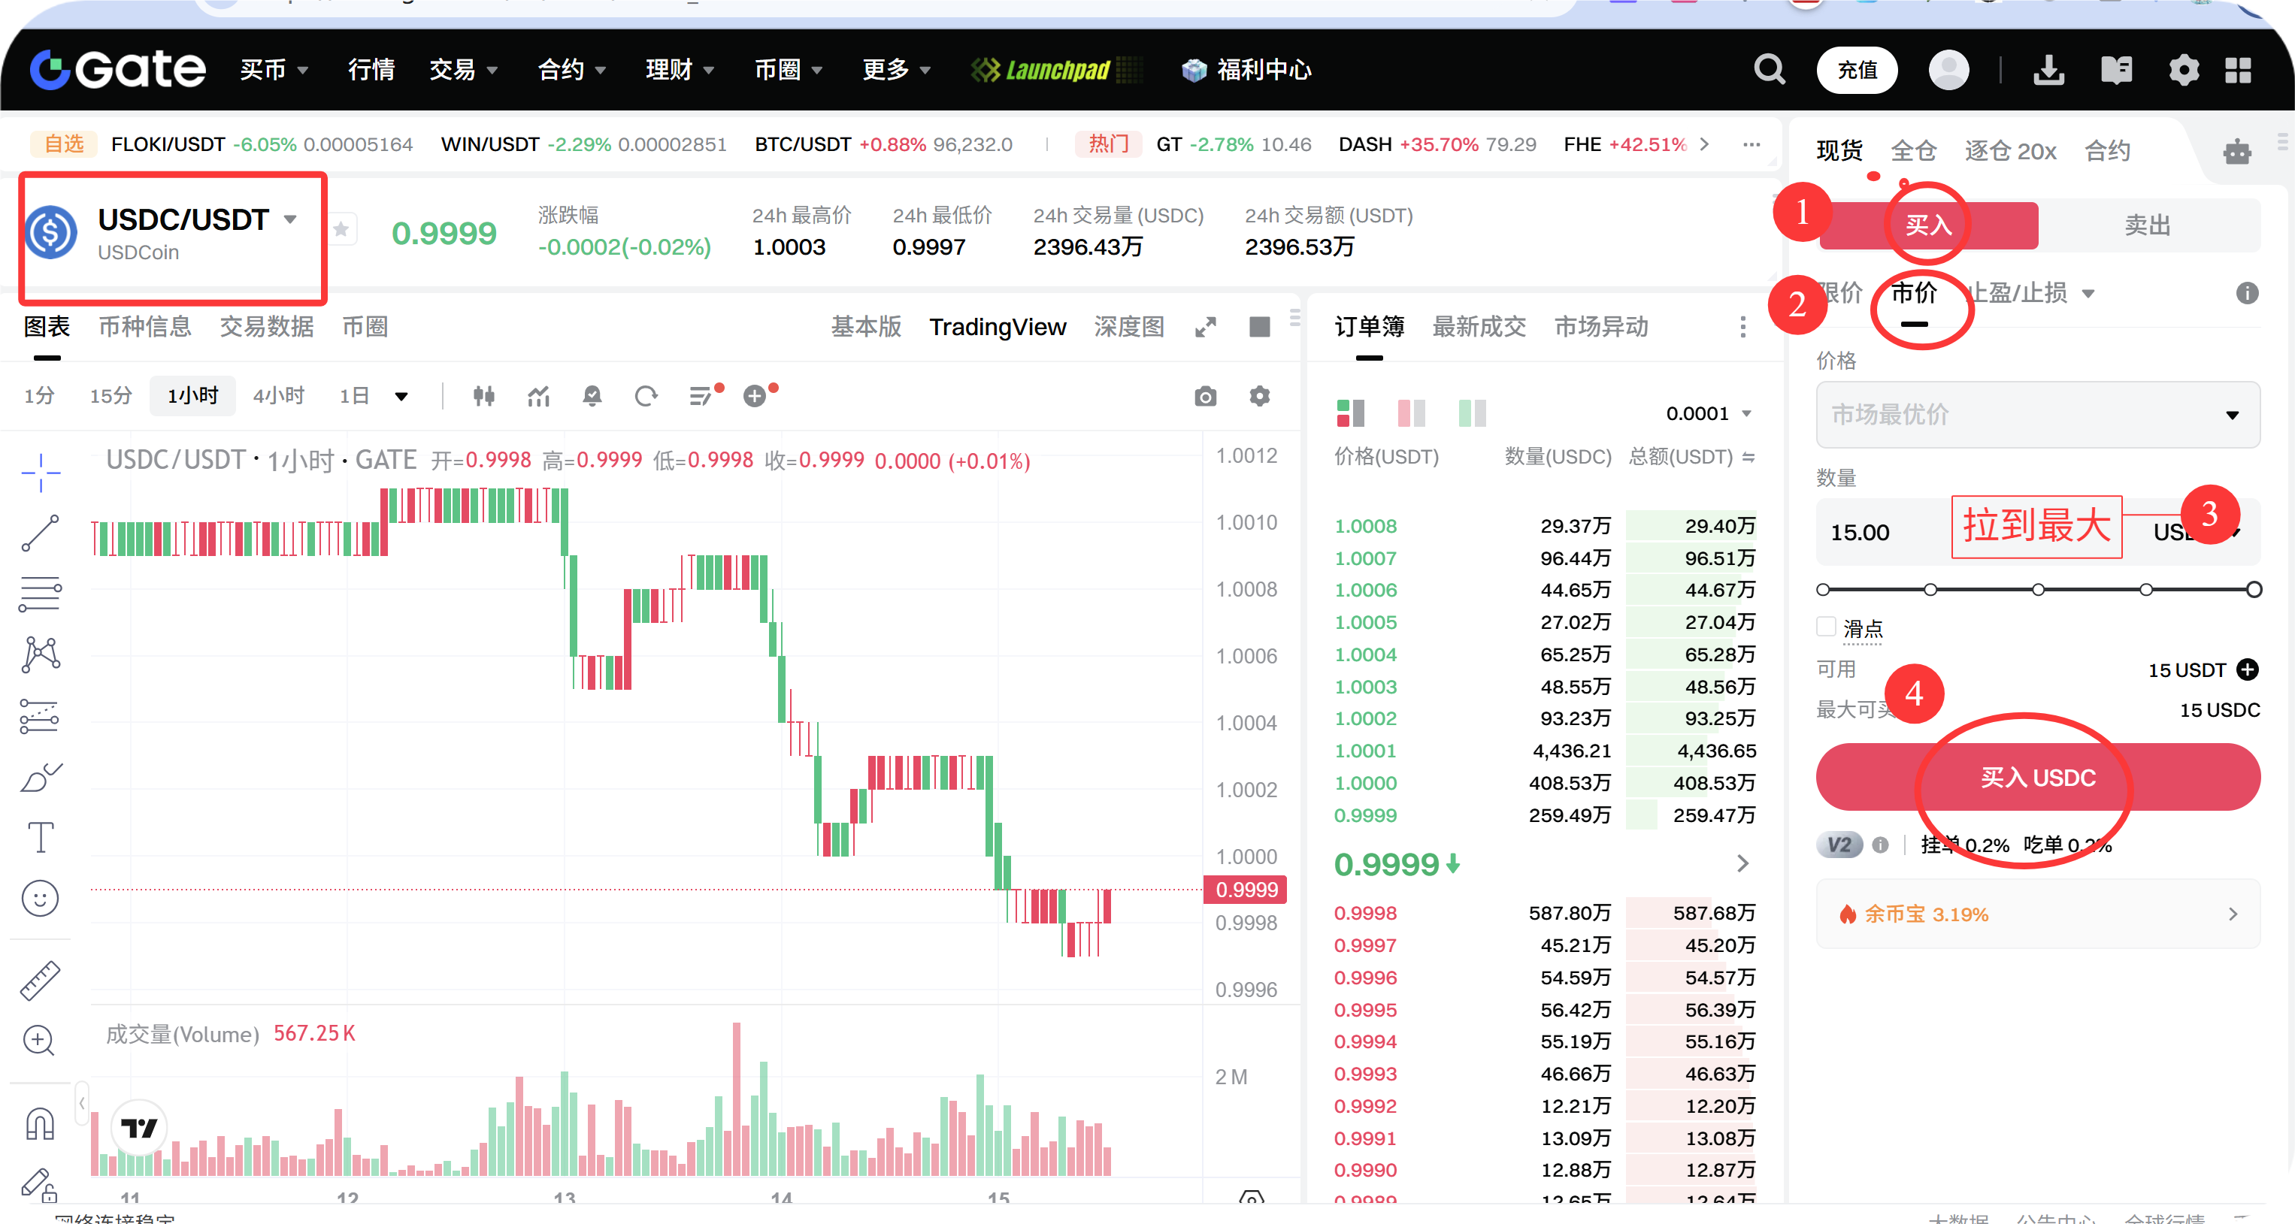This screenshot has height=1224, width=2295.
Task: Select the ruler measure tool
Action: (40, 980)
